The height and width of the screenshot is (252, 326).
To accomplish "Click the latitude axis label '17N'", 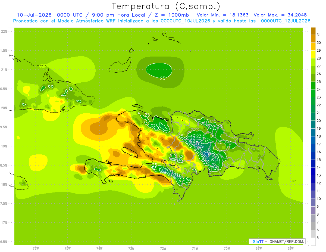I will (5, 223).
